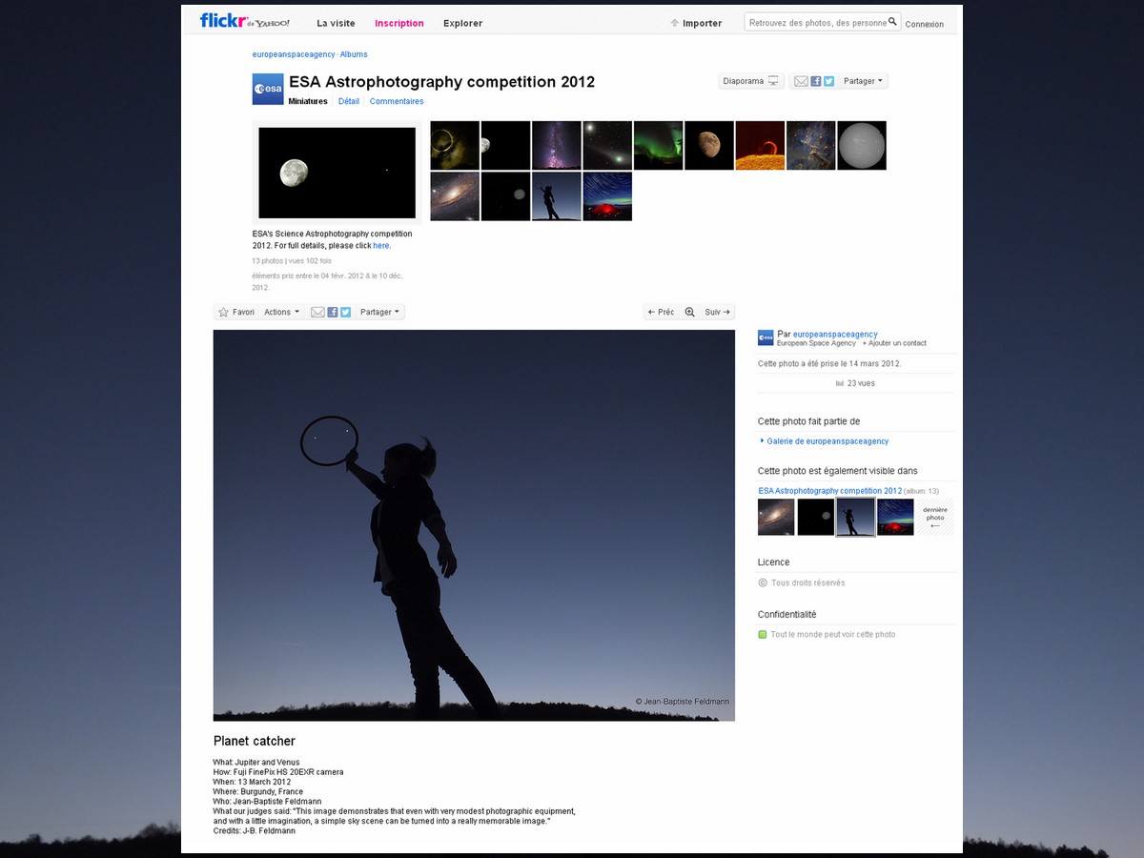Open ESA avatar beside author name
The width and height of the screenshot is (1144, 858).
point(766,337)
